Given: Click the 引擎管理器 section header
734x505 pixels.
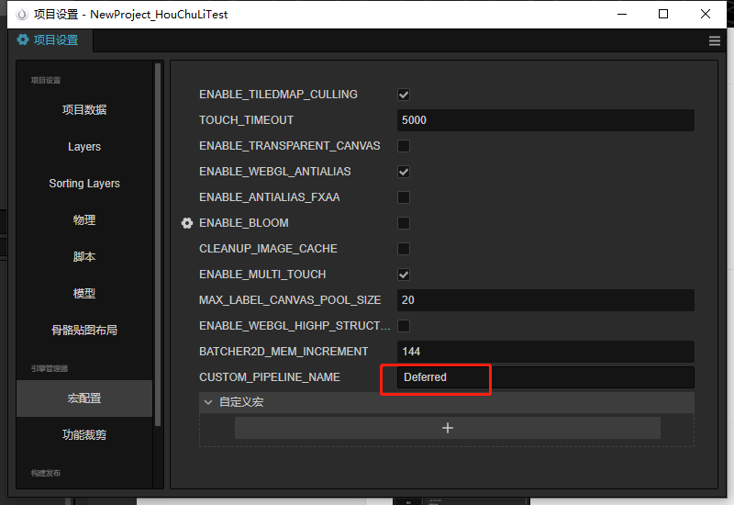Looking at the screenshot, I should 50,369.
